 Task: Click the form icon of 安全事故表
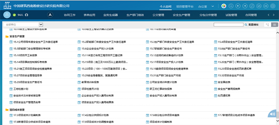tap(216, 82)
